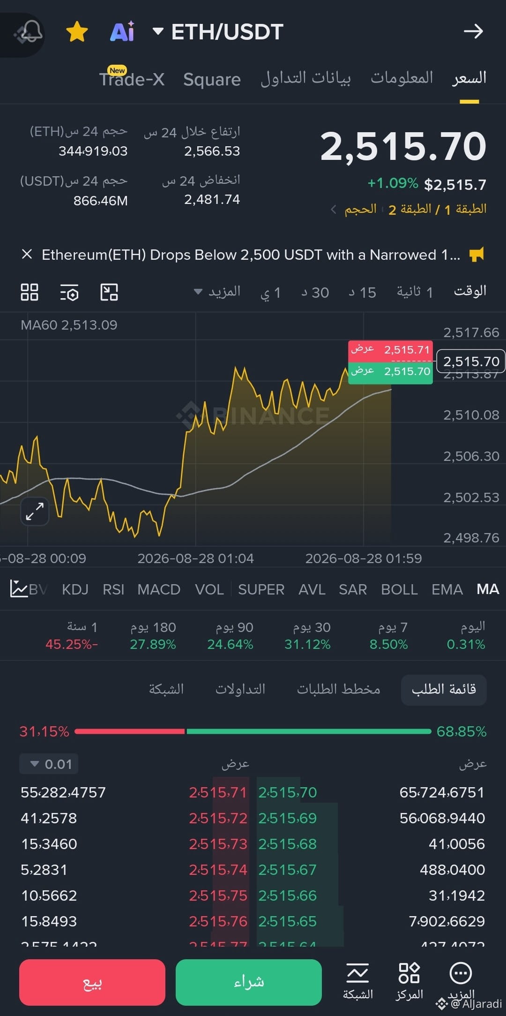Viewport: 506px width, 1016px height.
Task: Tap the MA60 2,513.09 indicator label
Action: point(69,325)
